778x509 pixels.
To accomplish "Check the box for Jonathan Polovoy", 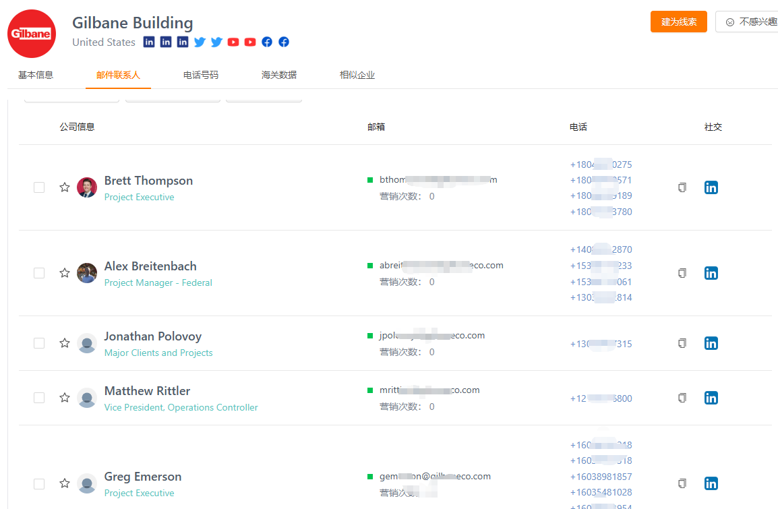I will point(39,343).
